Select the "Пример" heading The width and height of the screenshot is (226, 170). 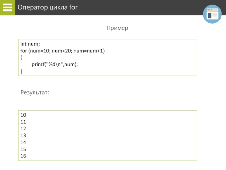(117, 28)
